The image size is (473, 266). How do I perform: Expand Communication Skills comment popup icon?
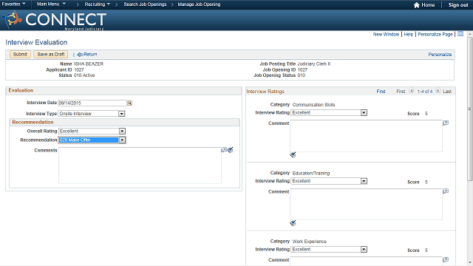pyautogui.click(x=446, y=123)
